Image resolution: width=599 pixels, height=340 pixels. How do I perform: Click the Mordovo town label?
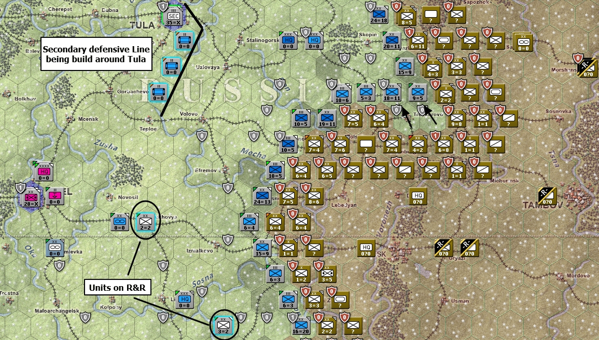tap(578, 275)
